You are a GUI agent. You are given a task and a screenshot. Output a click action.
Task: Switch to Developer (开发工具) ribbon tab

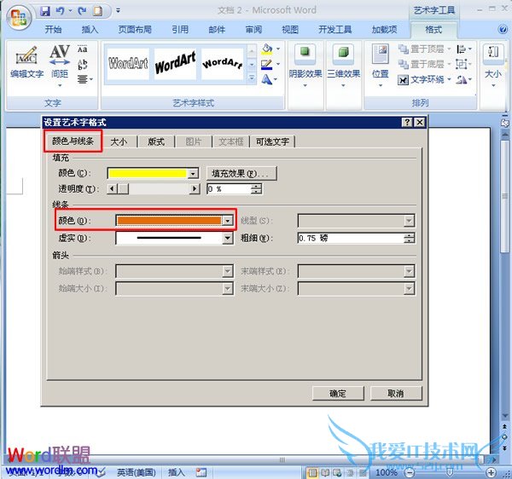point(335,30)
